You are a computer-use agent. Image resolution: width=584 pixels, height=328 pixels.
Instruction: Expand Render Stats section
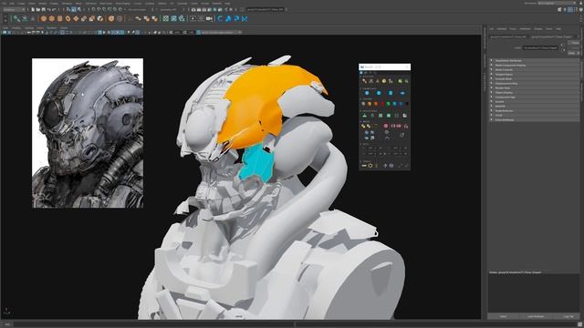[534, 87]
